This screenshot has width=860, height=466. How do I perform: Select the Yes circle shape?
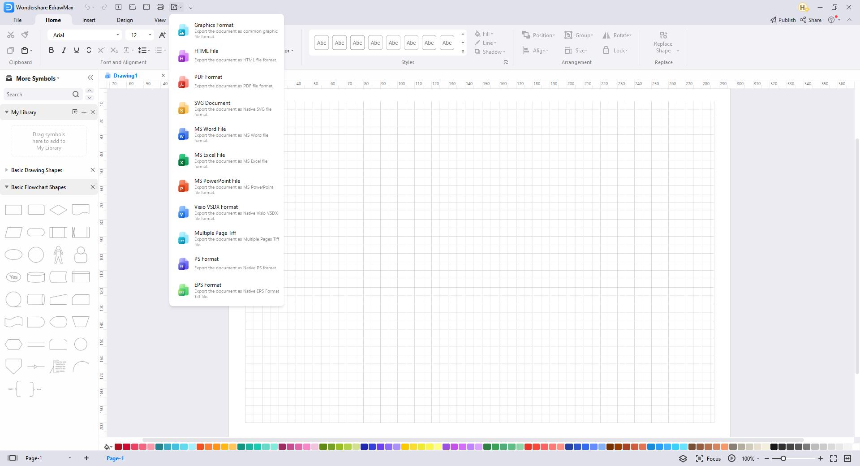click(13, 277)
